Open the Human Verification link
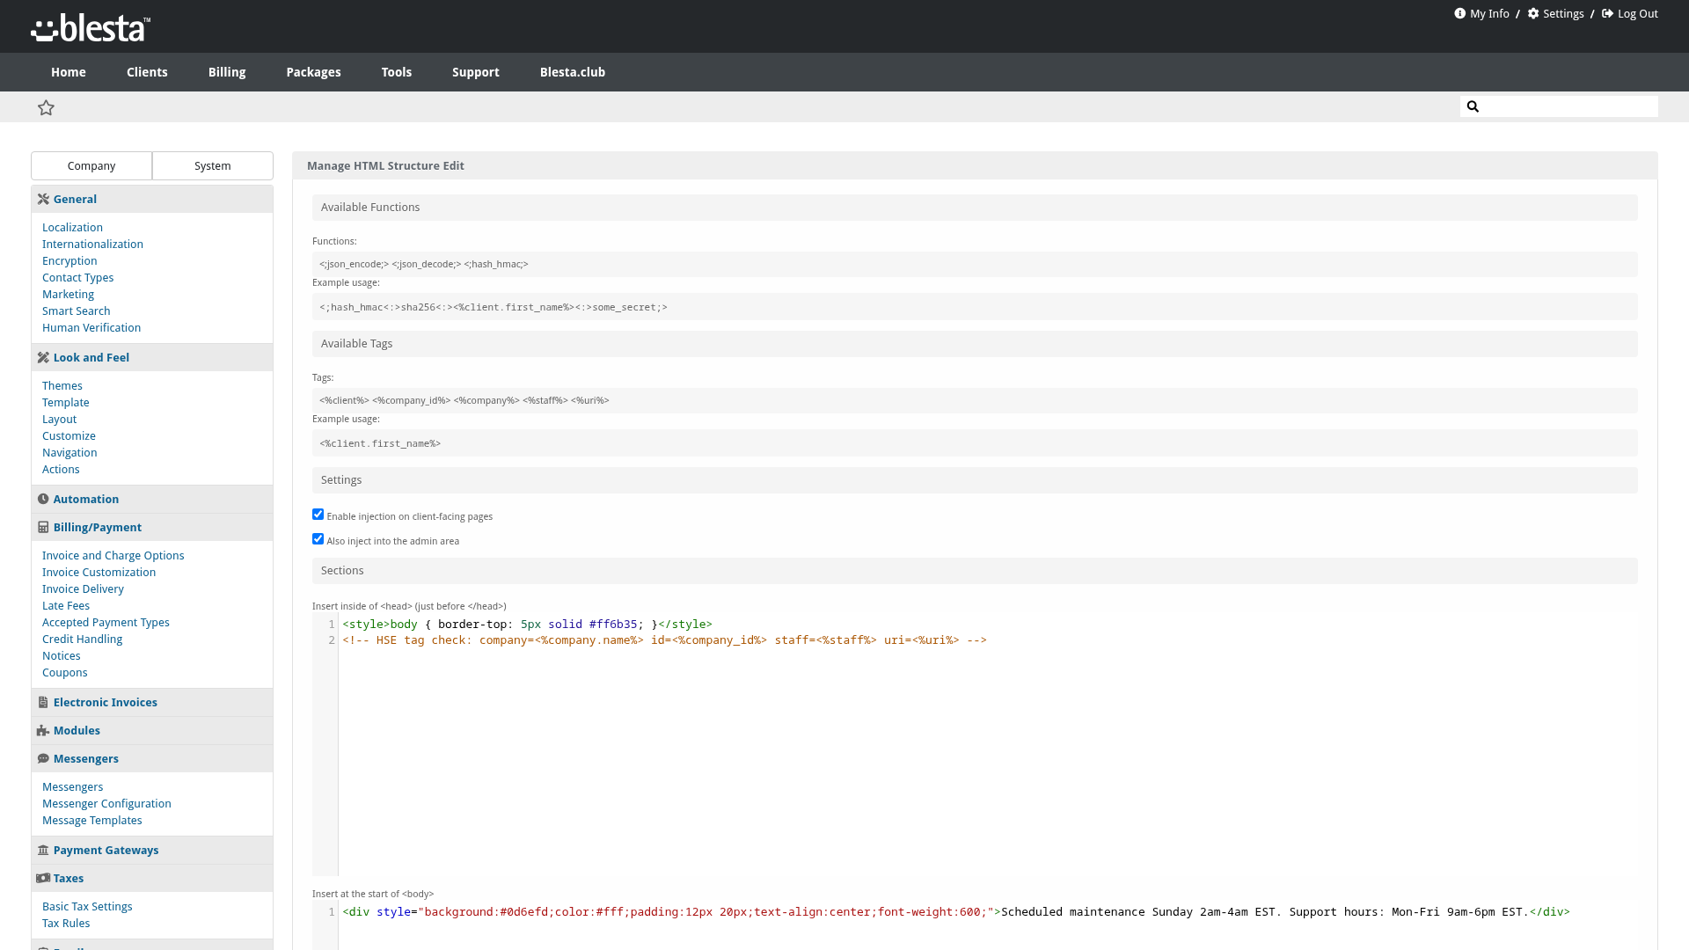 coord(91,327)
